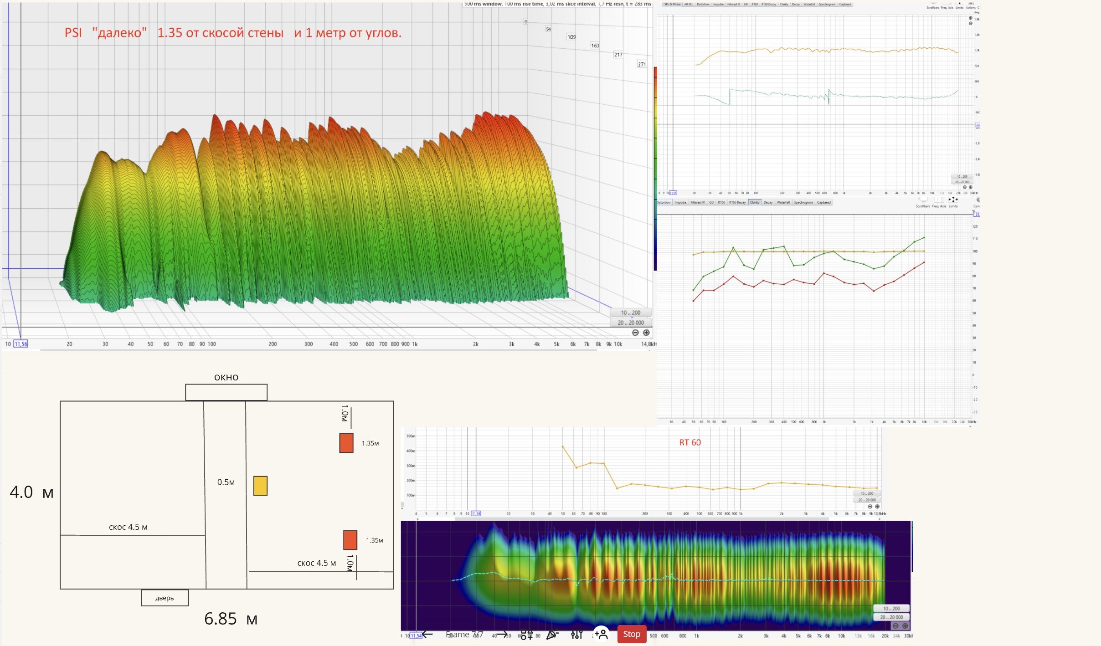Open the shapes insert icon
Image resolution: width=1101 pixels, height=646 pixels.
pyautogui.click(x=526, y=634)
